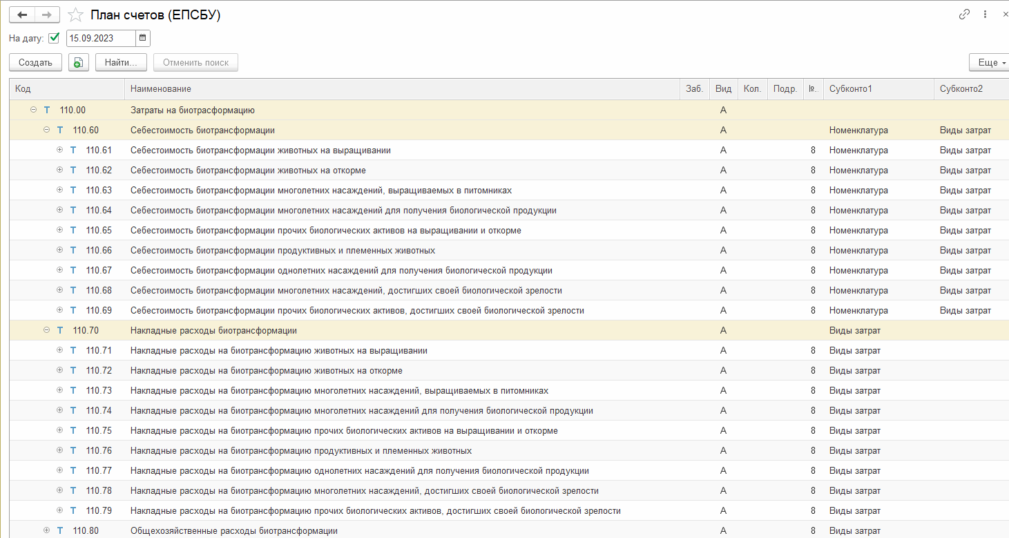Create new account by copying icon
1009x538 pixels.
tap(78, 62)
